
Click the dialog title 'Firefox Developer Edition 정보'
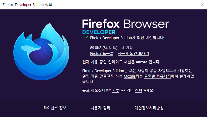(x=27, y=5)
